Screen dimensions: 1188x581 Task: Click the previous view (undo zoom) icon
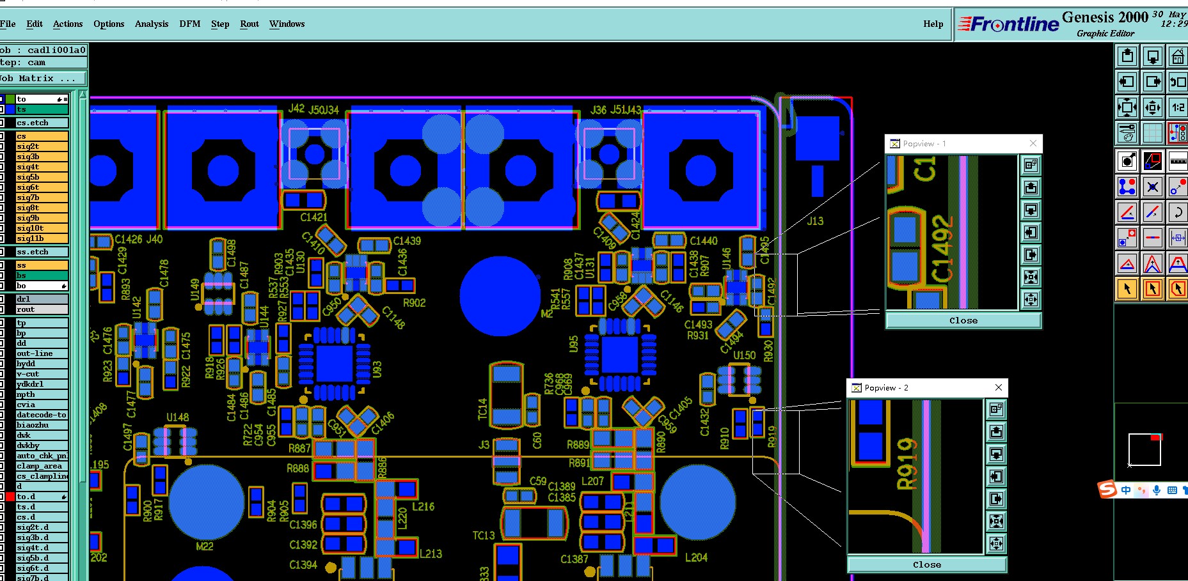pyautogui.click(x=1178, y=81)
